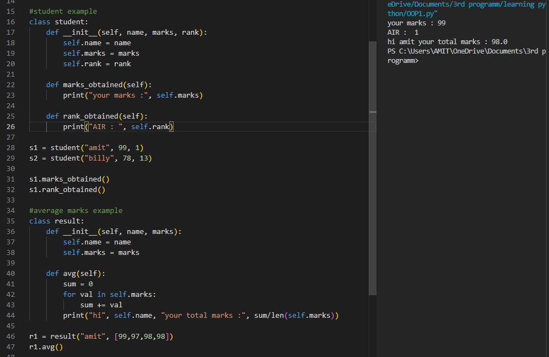Click the "sum += val" statement
549x357 pixels.
pos(101,305)
